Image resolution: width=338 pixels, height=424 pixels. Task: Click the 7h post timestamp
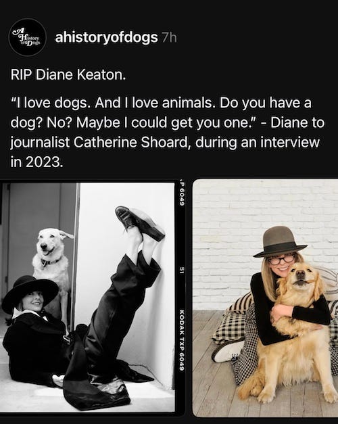pos(169,38)
